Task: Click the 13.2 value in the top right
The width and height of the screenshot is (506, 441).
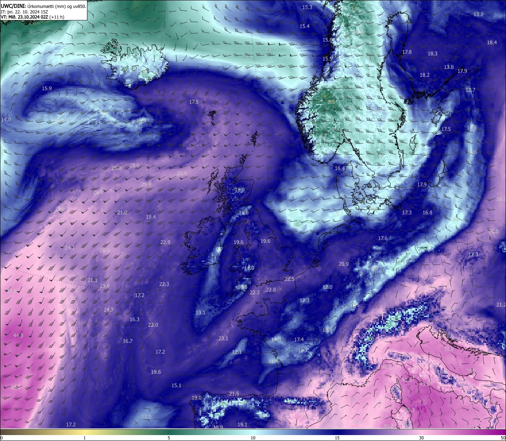Action: click(x=478, y=14)
